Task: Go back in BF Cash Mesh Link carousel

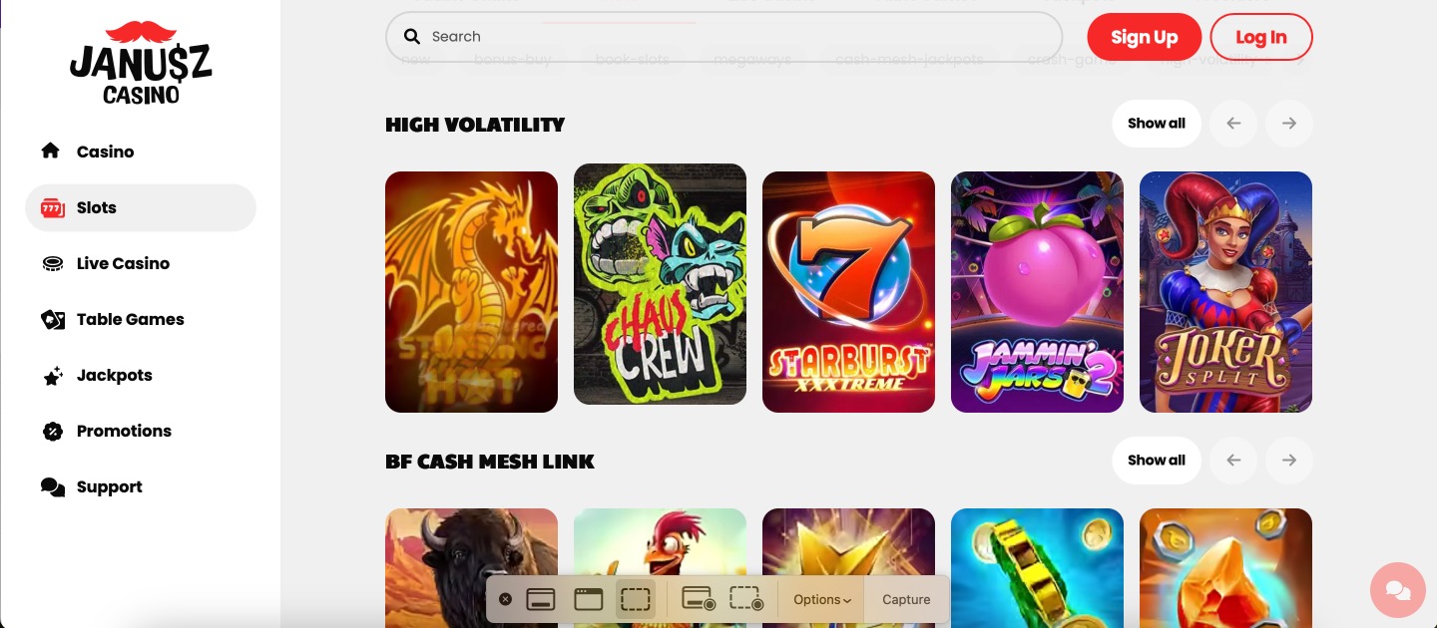Action: [1233, 461]
